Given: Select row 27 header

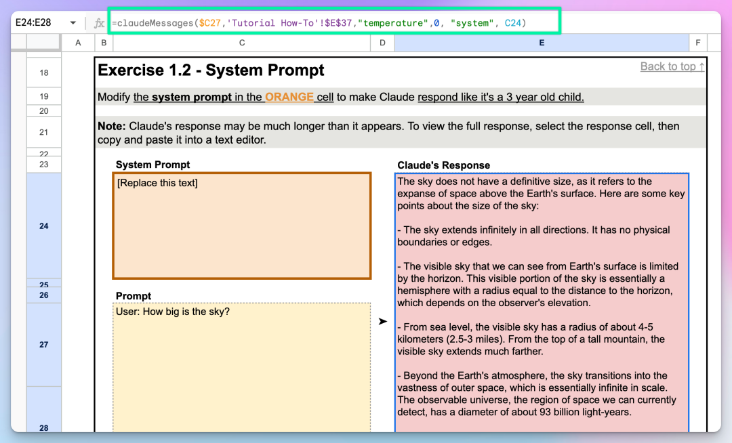Looking at the screenshot, I should pos(44,344).
